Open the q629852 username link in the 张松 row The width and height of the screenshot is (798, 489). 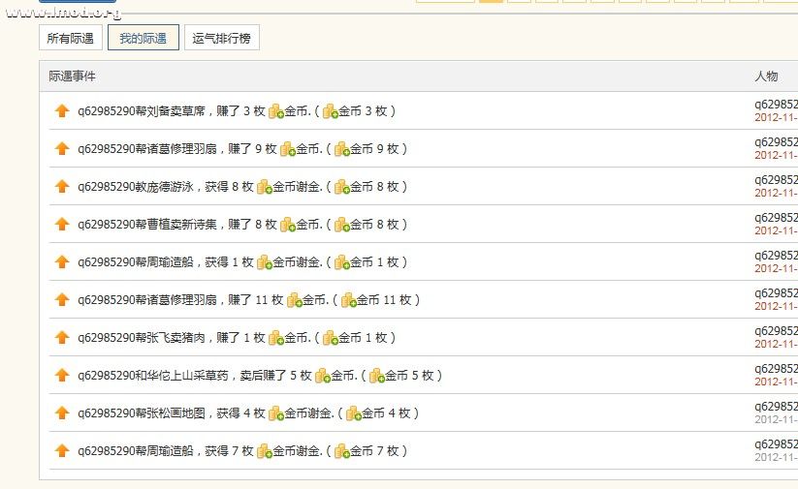(x=776, y=407)
